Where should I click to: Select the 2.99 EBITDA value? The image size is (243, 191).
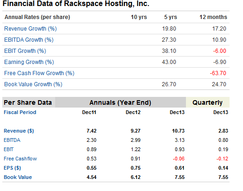tap(135, 140)
